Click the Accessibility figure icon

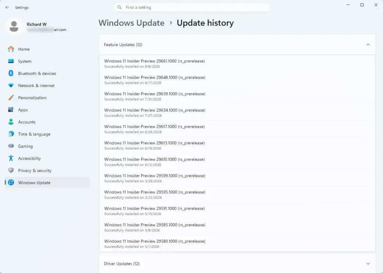coord(11,158)
